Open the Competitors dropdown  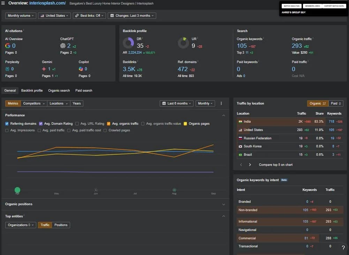tap(34, 103)
